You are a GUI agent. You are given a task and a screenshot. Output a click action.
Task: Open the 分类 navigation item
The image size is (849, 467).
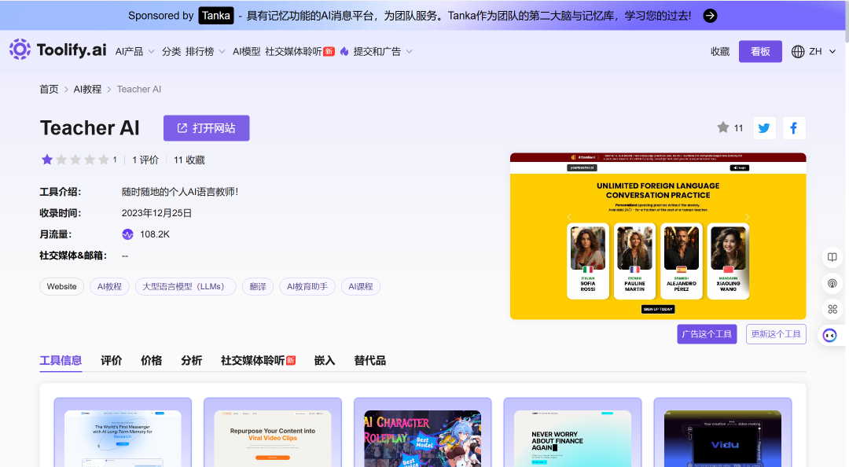(171, 51)
